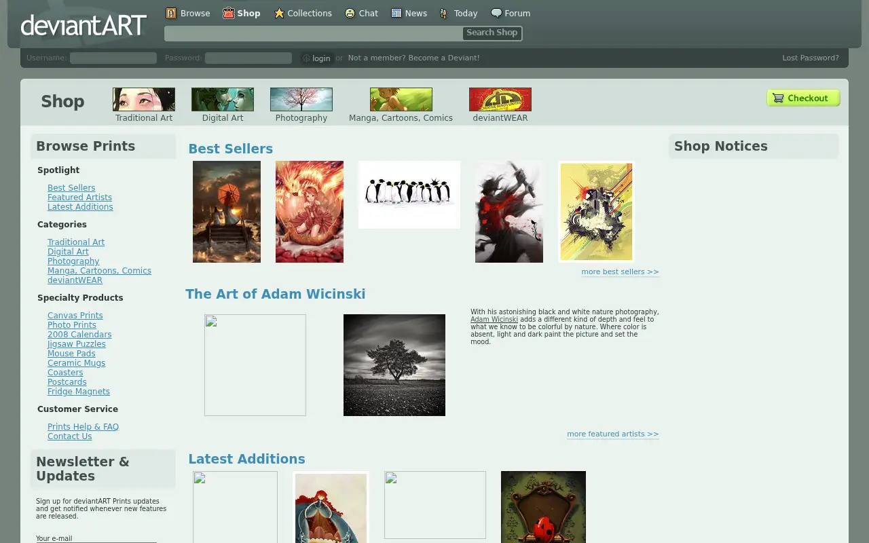Open the ladybug latest addition print
This screenshot has width=869, height=543.
tap(543, 507)
